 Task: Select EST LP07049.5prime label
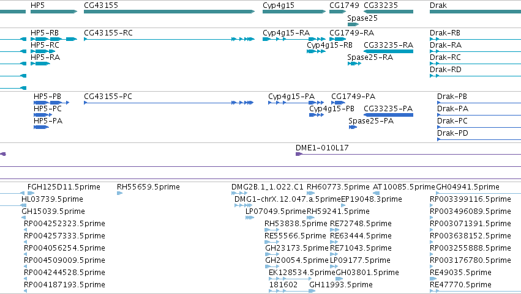[x=275, y=211]
